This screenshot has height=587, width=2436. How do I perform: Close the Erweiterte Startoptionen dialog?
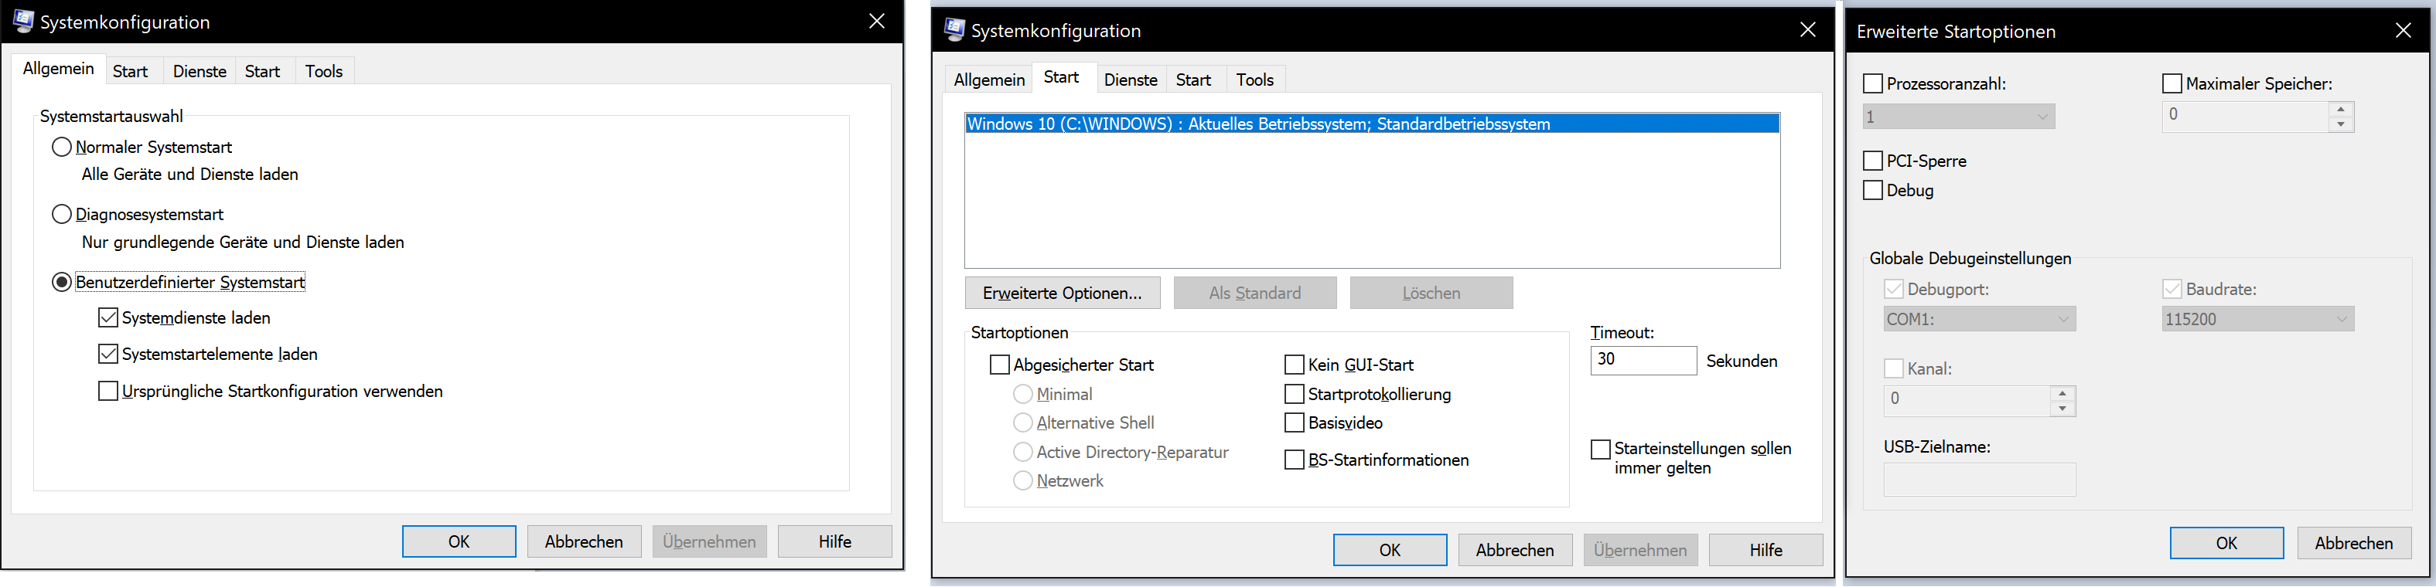pyautogui.click(x=2403, y=31)
